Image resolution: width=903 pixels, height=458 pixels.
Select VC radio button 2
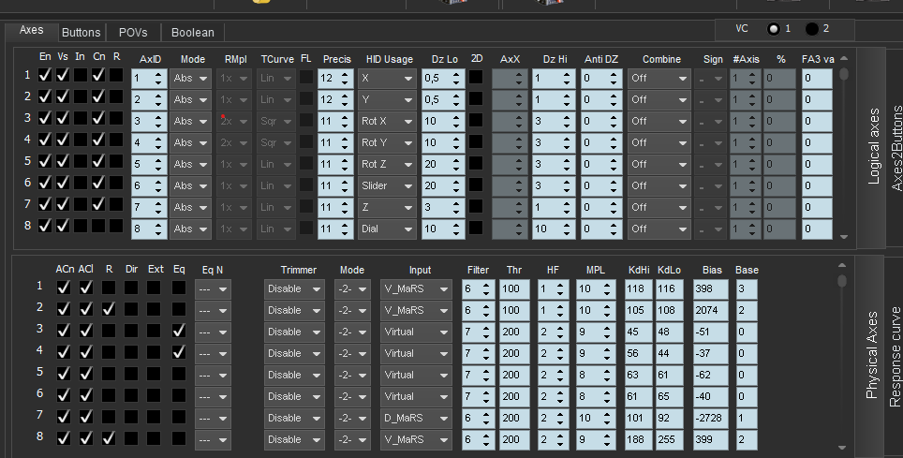pos(811,29)
